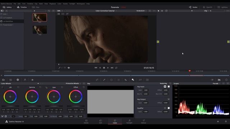230x129 pixels.
Task: Adjust the Gain master wheel slider
Action: coord(54,106)
